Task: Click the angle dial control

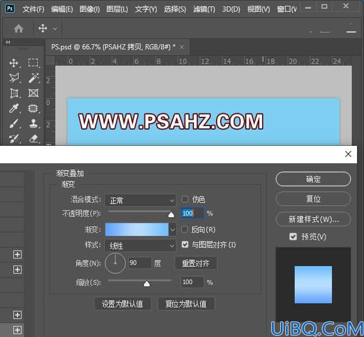Action: click(115, 263)
